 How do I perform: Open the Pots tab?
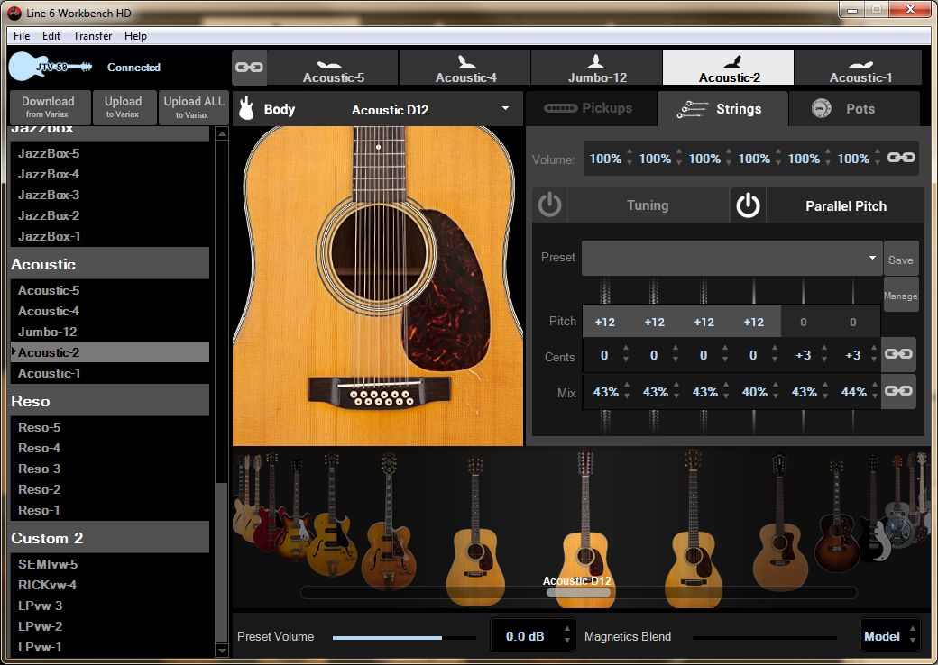pyautogui.click(x=854, y=109)
